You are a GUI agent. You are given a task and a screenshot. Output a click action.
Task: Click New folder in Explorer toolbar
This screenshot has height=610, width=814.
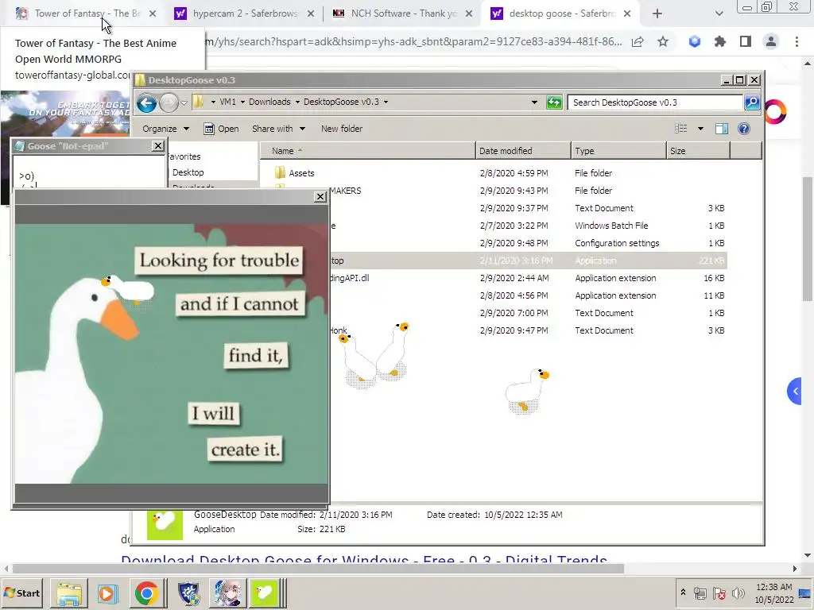[342, 129]
